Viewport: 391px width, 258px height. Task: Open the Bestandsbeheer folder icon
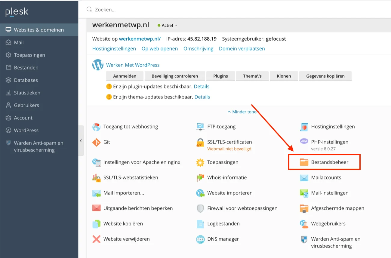(304, 162)
